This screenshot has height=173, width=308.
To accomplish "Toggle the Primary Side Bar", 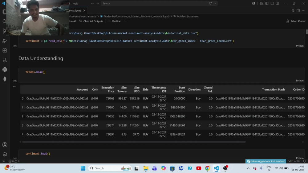I will pyautogui.click(x=267, y=3).
